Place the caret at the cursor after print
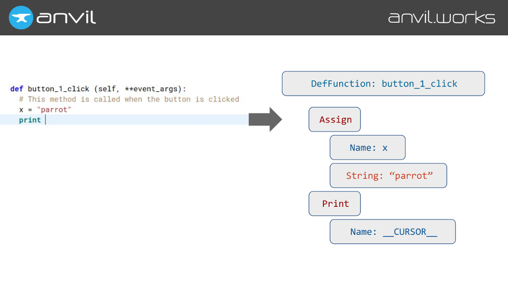This screenshot has width=508, height=285. coord(46,120)
